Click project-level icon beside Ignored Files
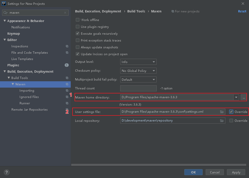 click(67, 97)
